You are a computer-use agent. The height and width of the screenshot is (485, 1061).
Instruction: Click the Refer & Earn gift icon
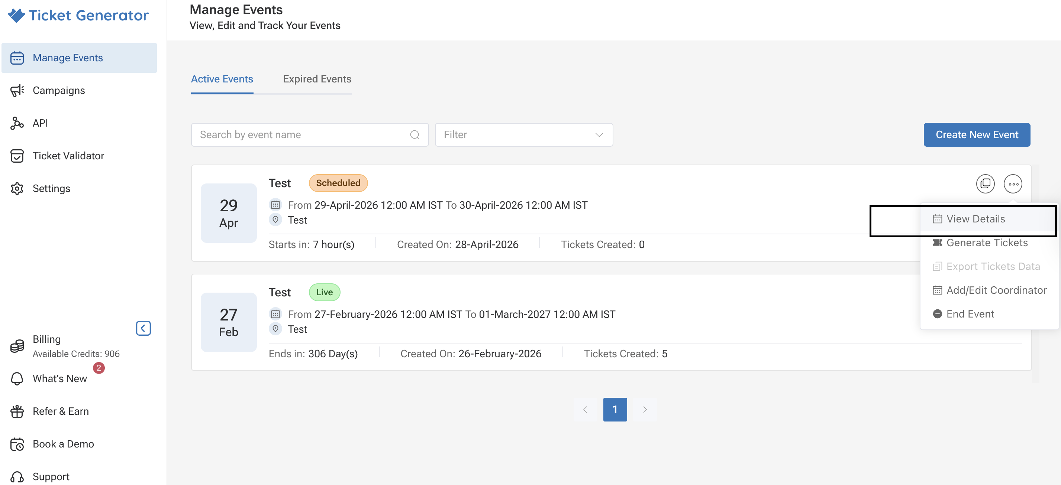click(x=17, y=411)
